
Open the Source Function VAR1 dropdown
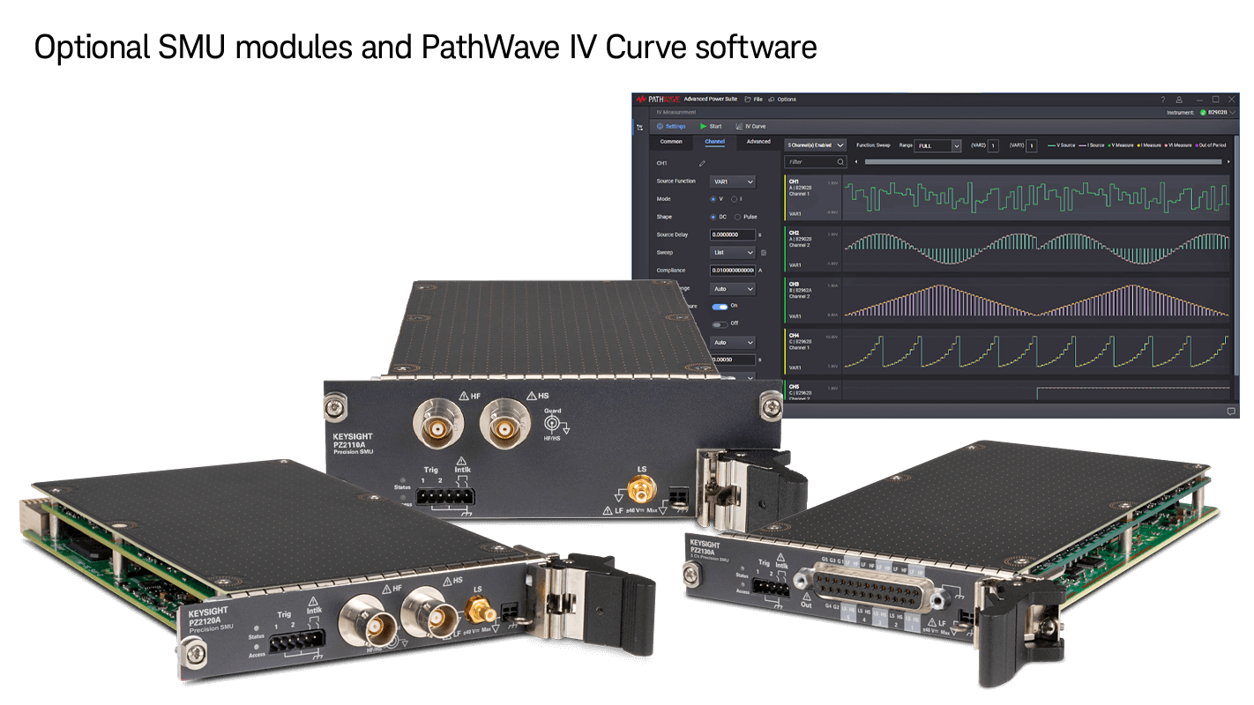[x=733, y=182]
